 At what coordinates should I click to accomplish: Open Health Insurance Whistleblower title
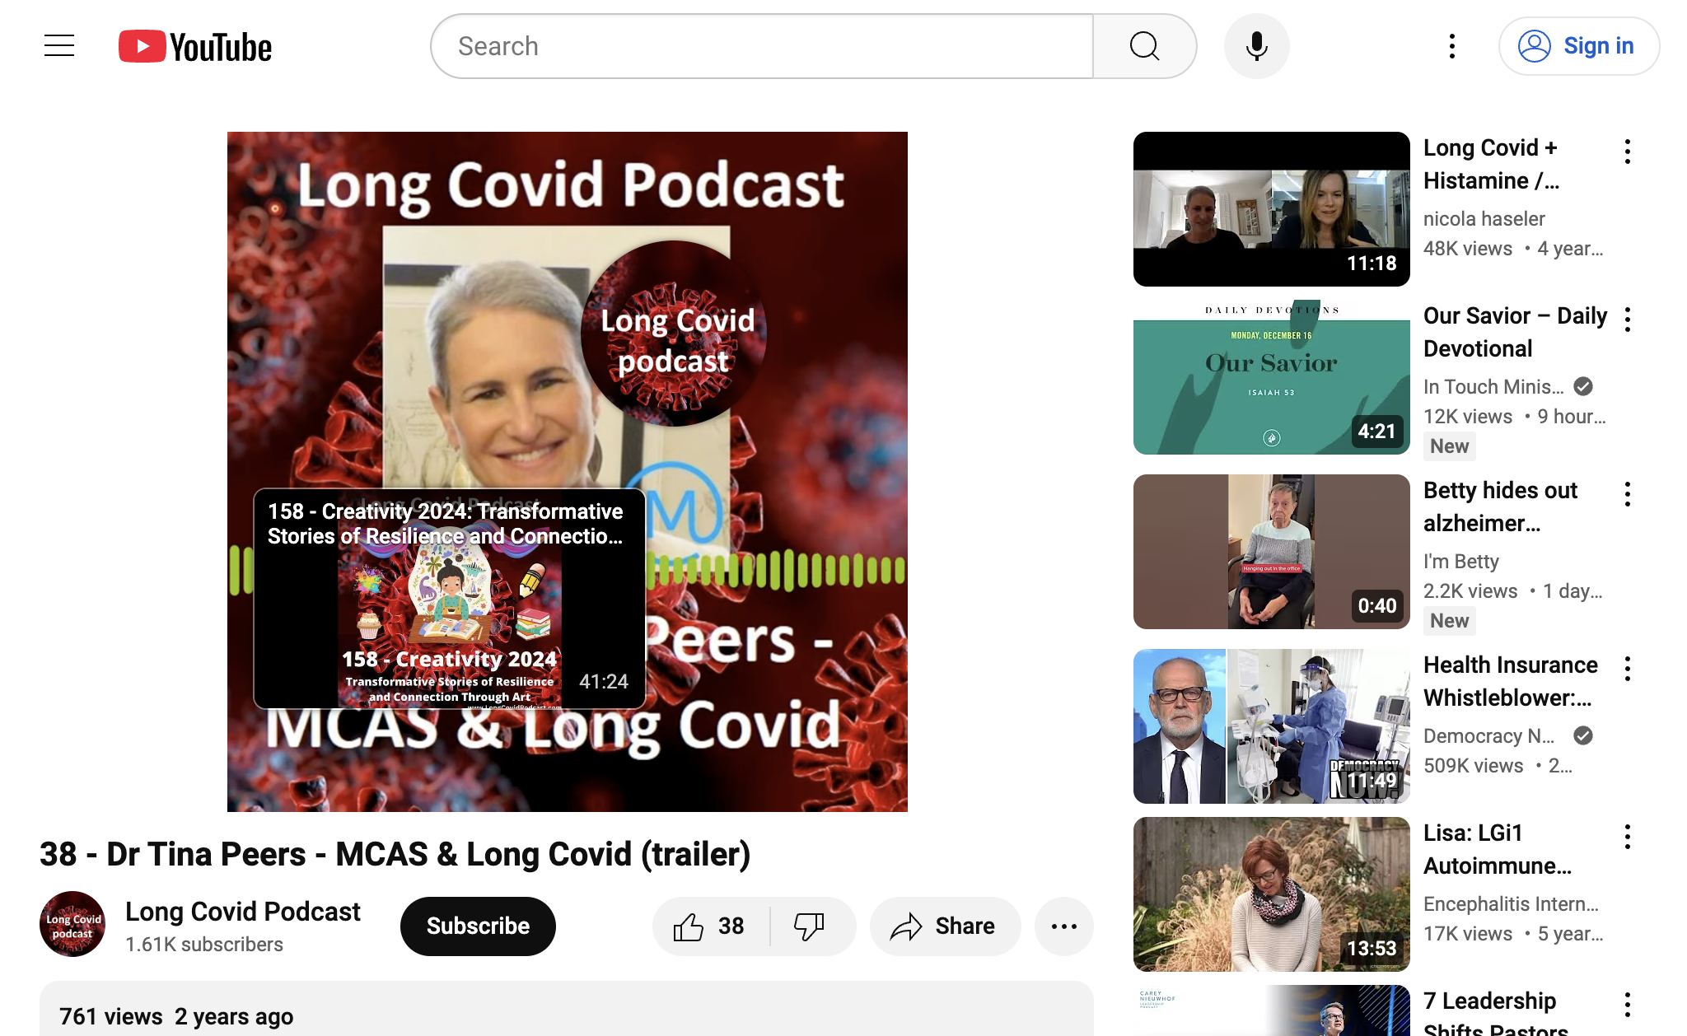pyautogui.click(x=1511, y=681)
